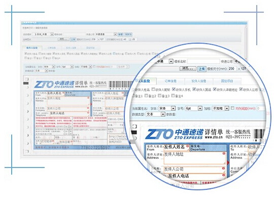The height and width of the screenshot is (200, 274).
Task: Remove 发件人姓名 field via red circle in magnified view
Action: (188, 146)
